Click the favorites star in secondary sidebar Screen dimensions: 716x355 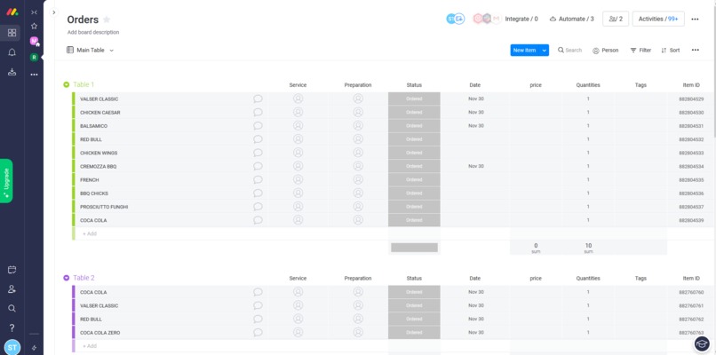(x=34, y=26)
